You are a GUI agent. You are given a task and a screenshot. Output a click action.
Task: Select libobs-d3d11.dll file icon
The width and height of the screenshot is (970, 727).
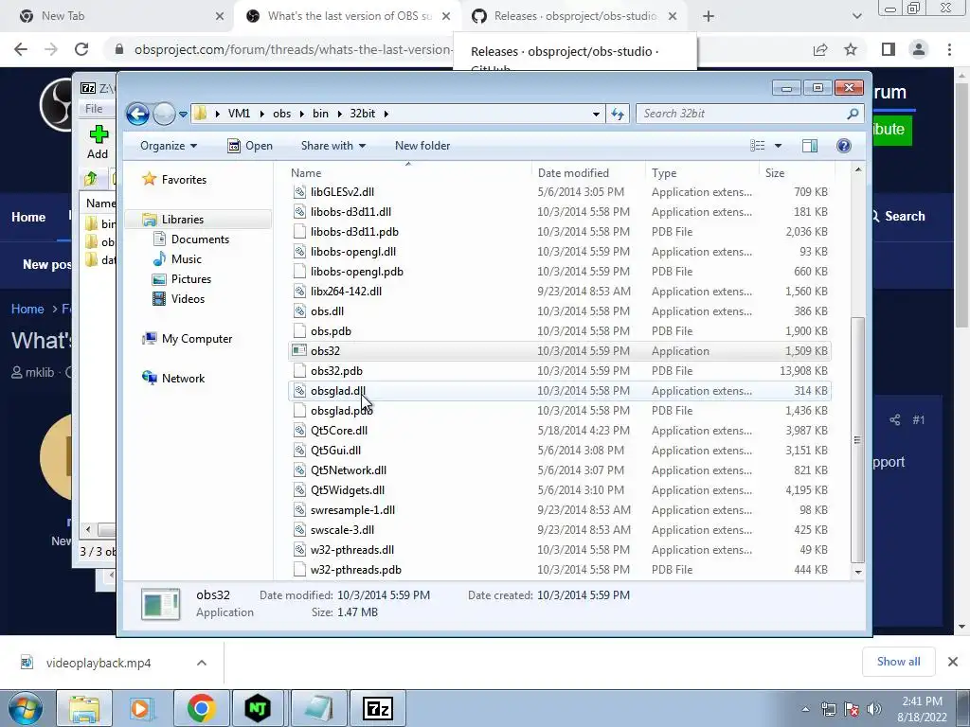[299, 212]
